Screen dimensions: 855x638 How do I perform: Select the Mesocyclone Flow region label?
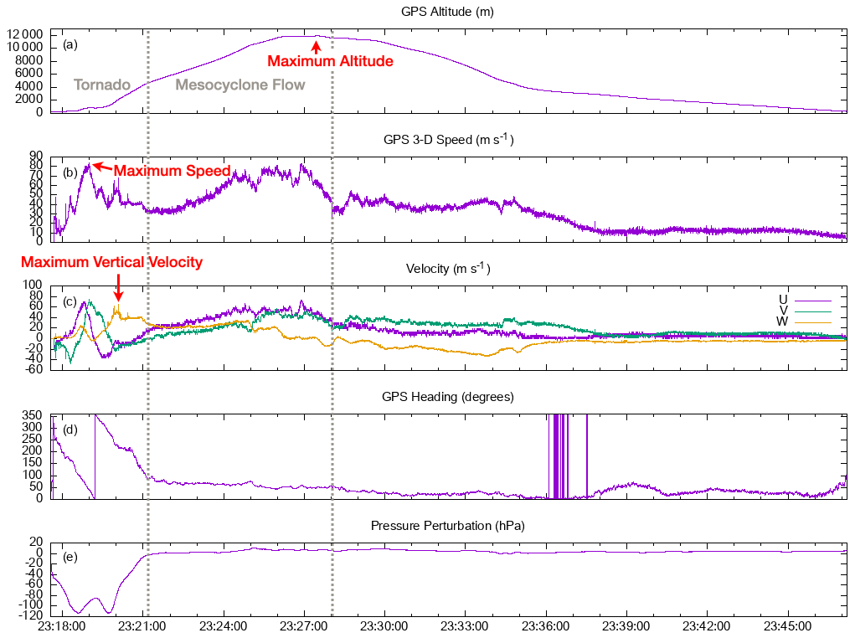coord(240,85)
